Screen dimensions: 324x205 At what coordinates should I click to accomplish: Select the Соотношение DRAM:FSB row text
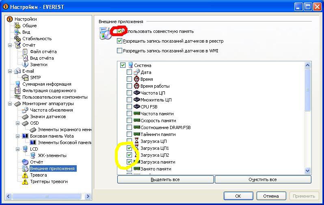[x=166, y=127]
